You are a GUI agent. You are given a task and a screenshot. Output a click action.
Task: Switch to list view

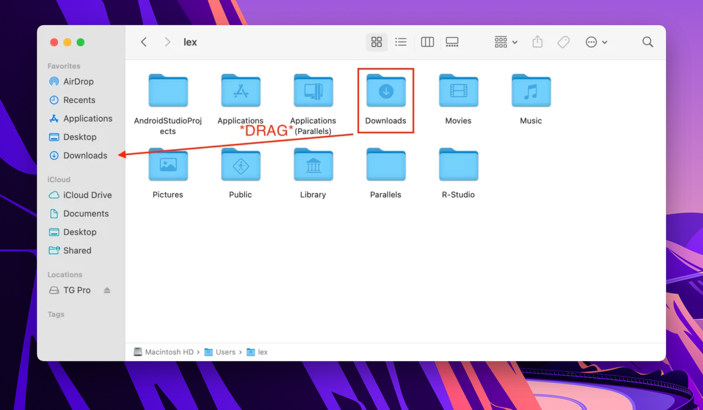tap(401, 42)
